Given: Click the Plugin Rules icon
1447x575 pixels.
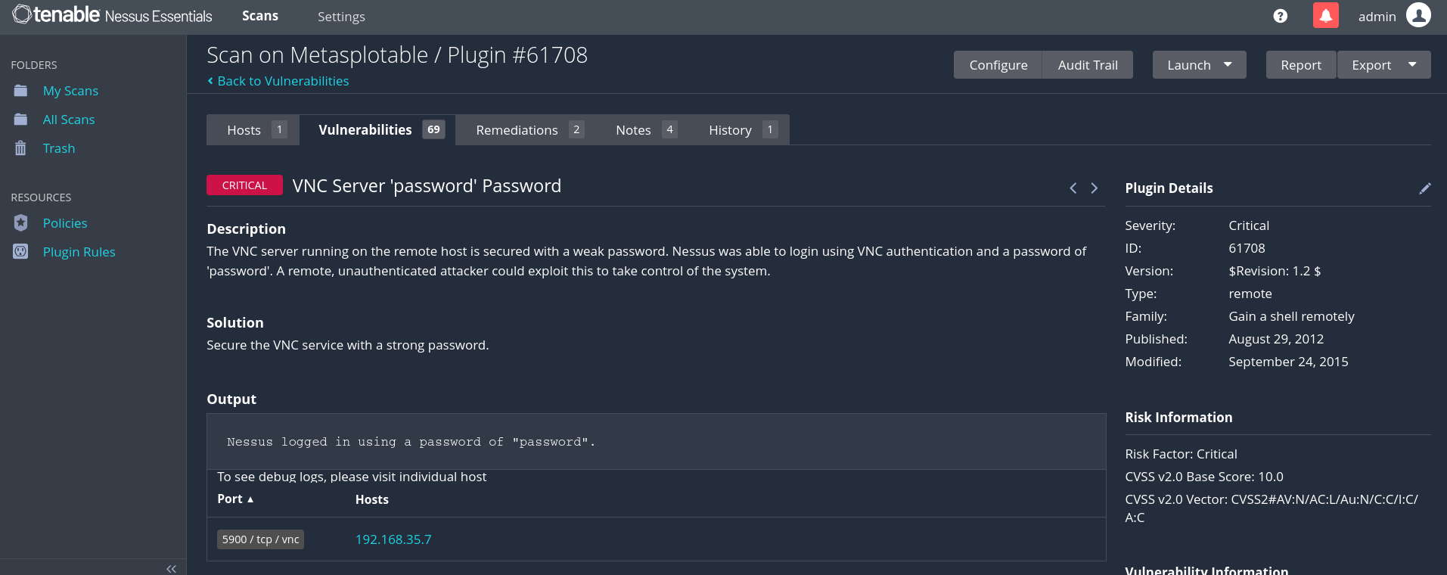Looking at the screenshot, I should pos(20,252).
